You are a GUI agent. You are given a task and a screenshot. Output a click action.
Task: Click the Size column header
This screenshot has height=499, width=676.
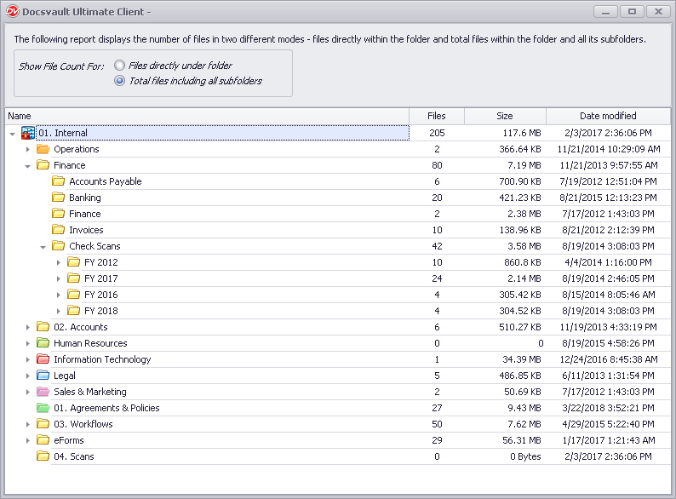tap(504, 116)
